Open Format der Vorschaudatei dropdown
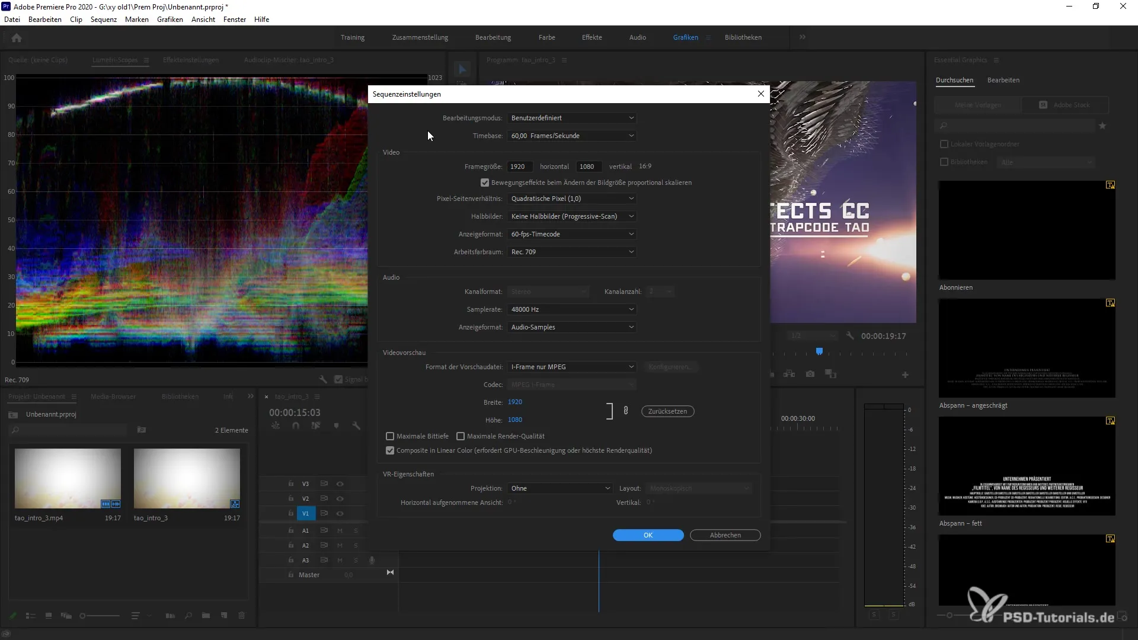 click(571, 367)
